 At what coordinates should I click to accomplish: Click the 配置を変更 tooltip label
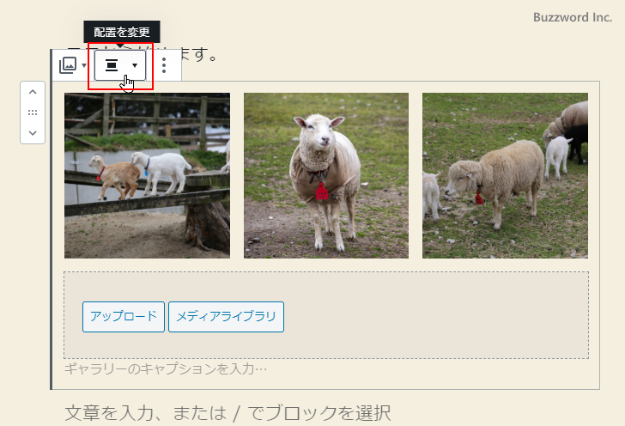(x=122, y=32)
